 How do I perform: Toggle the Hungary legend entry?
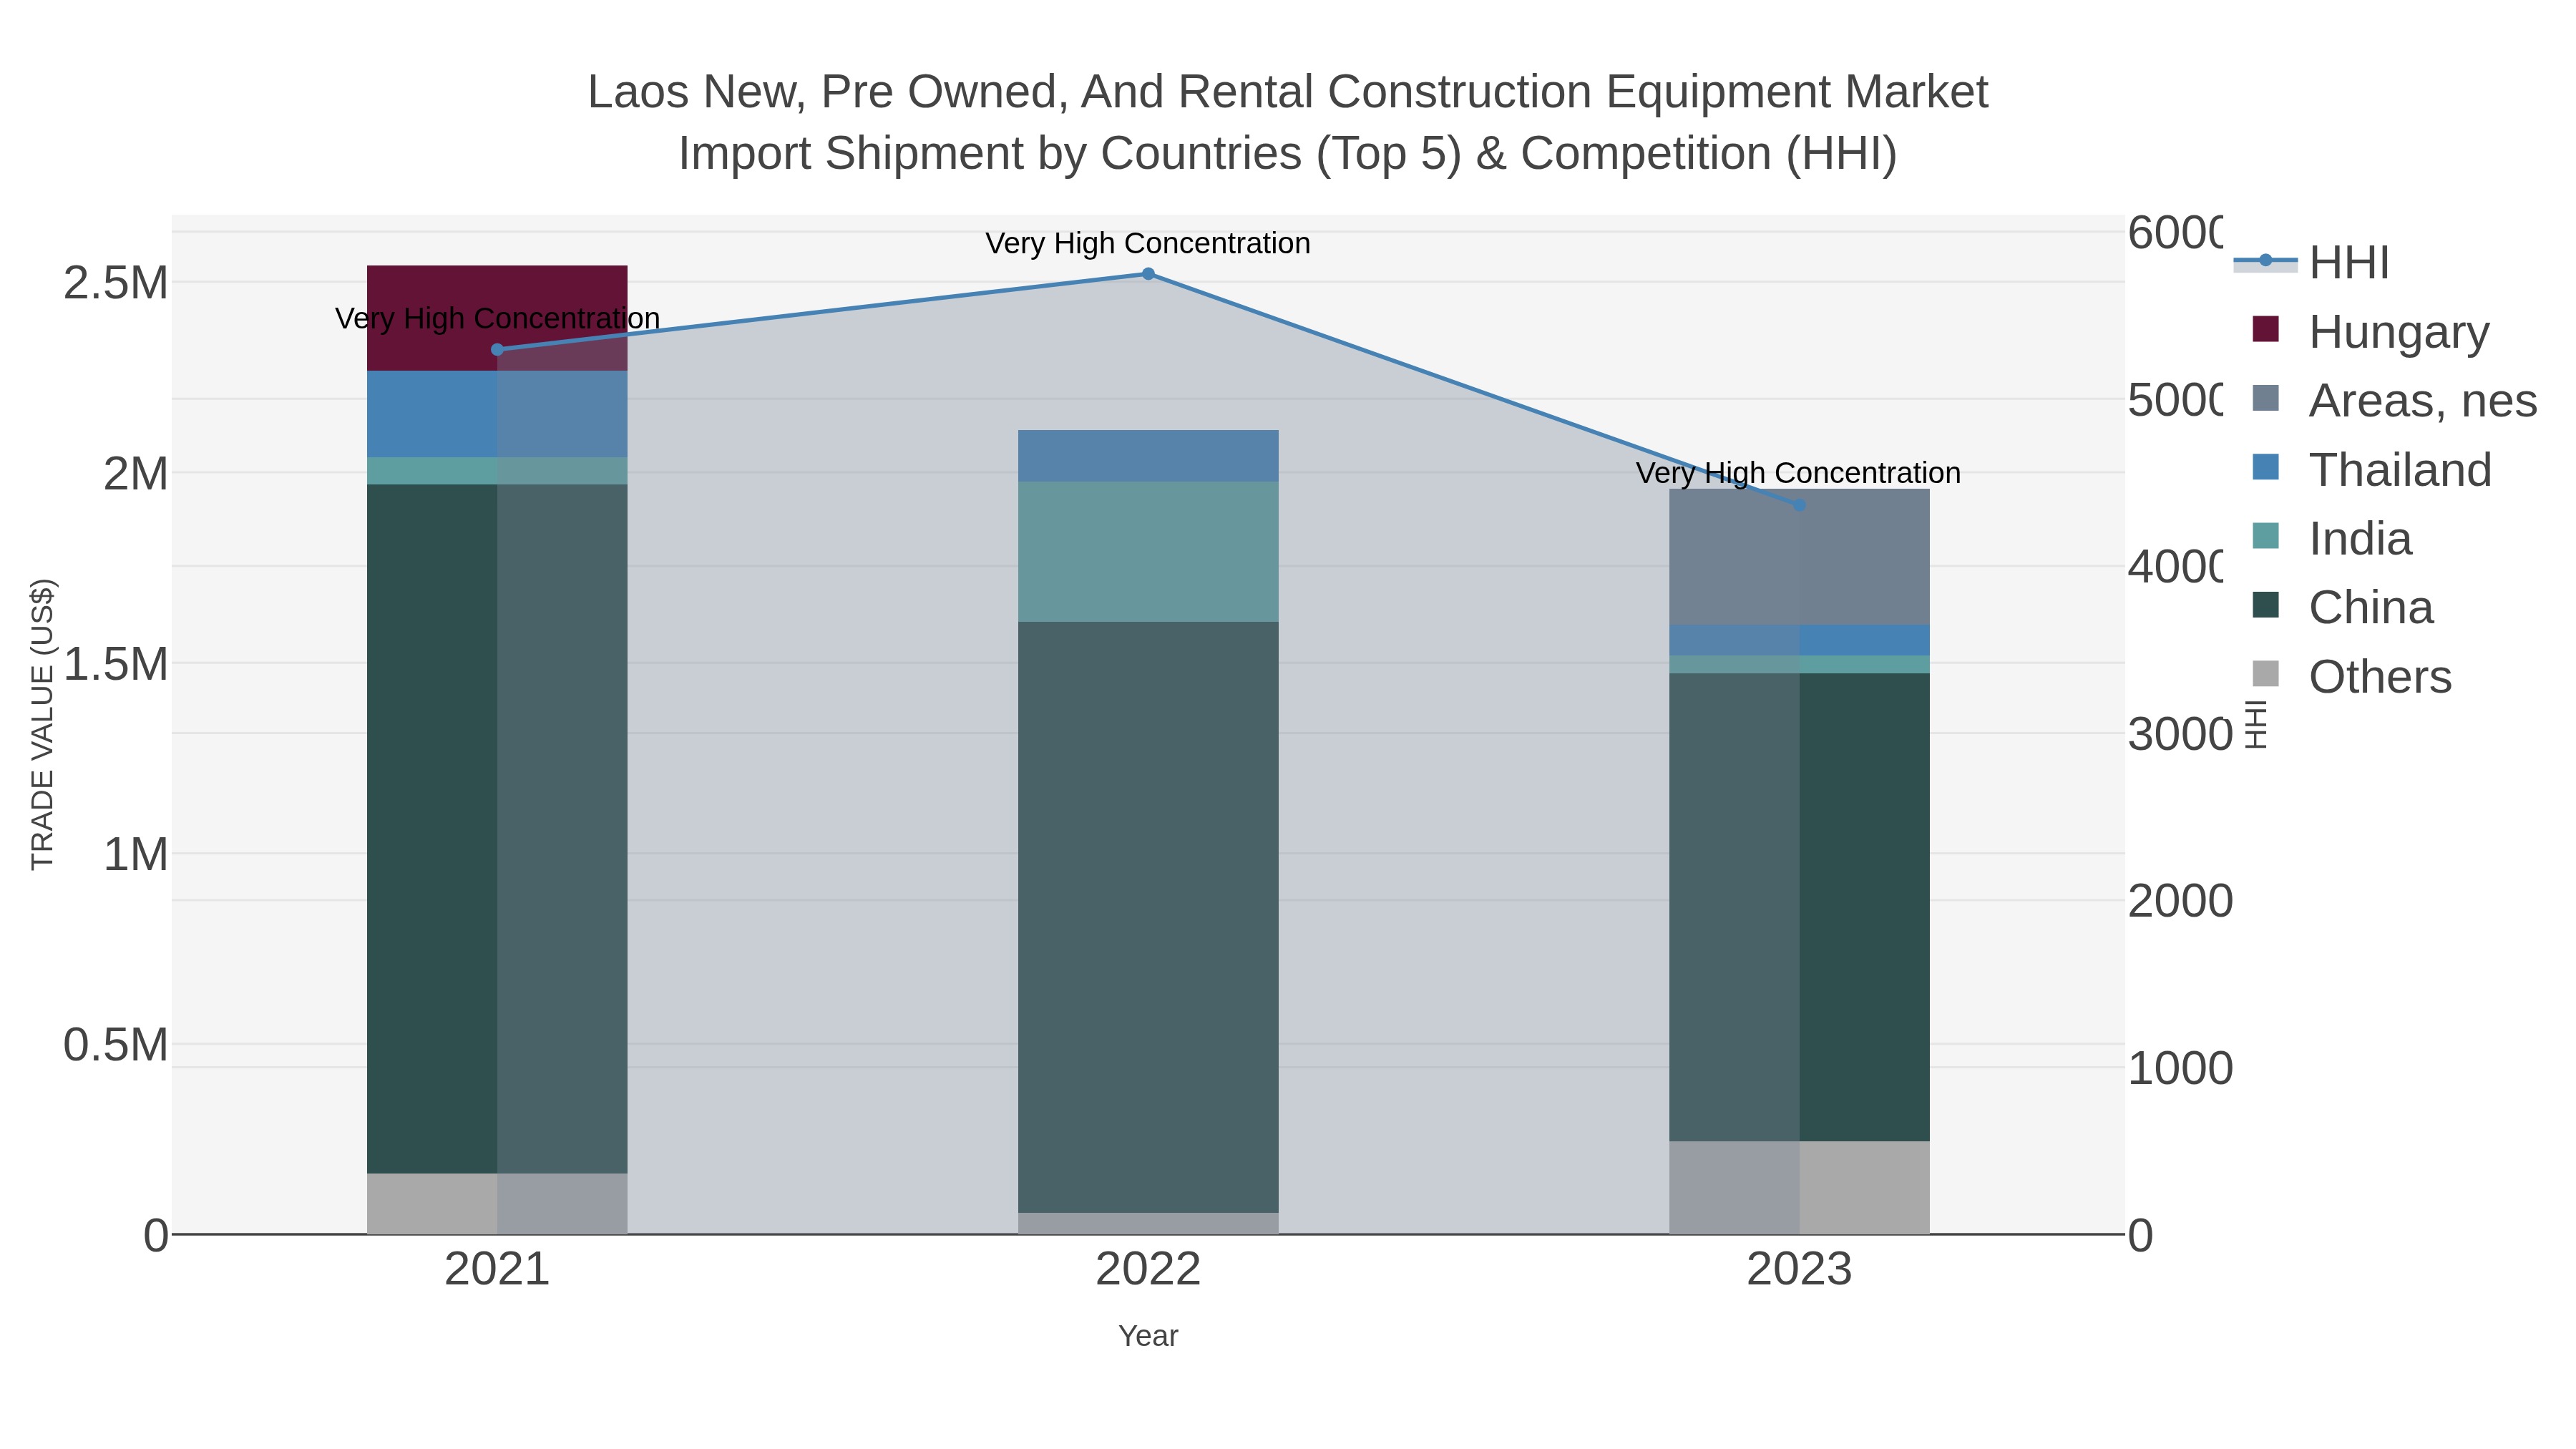pyautogui.click(x=2371, y=332)
